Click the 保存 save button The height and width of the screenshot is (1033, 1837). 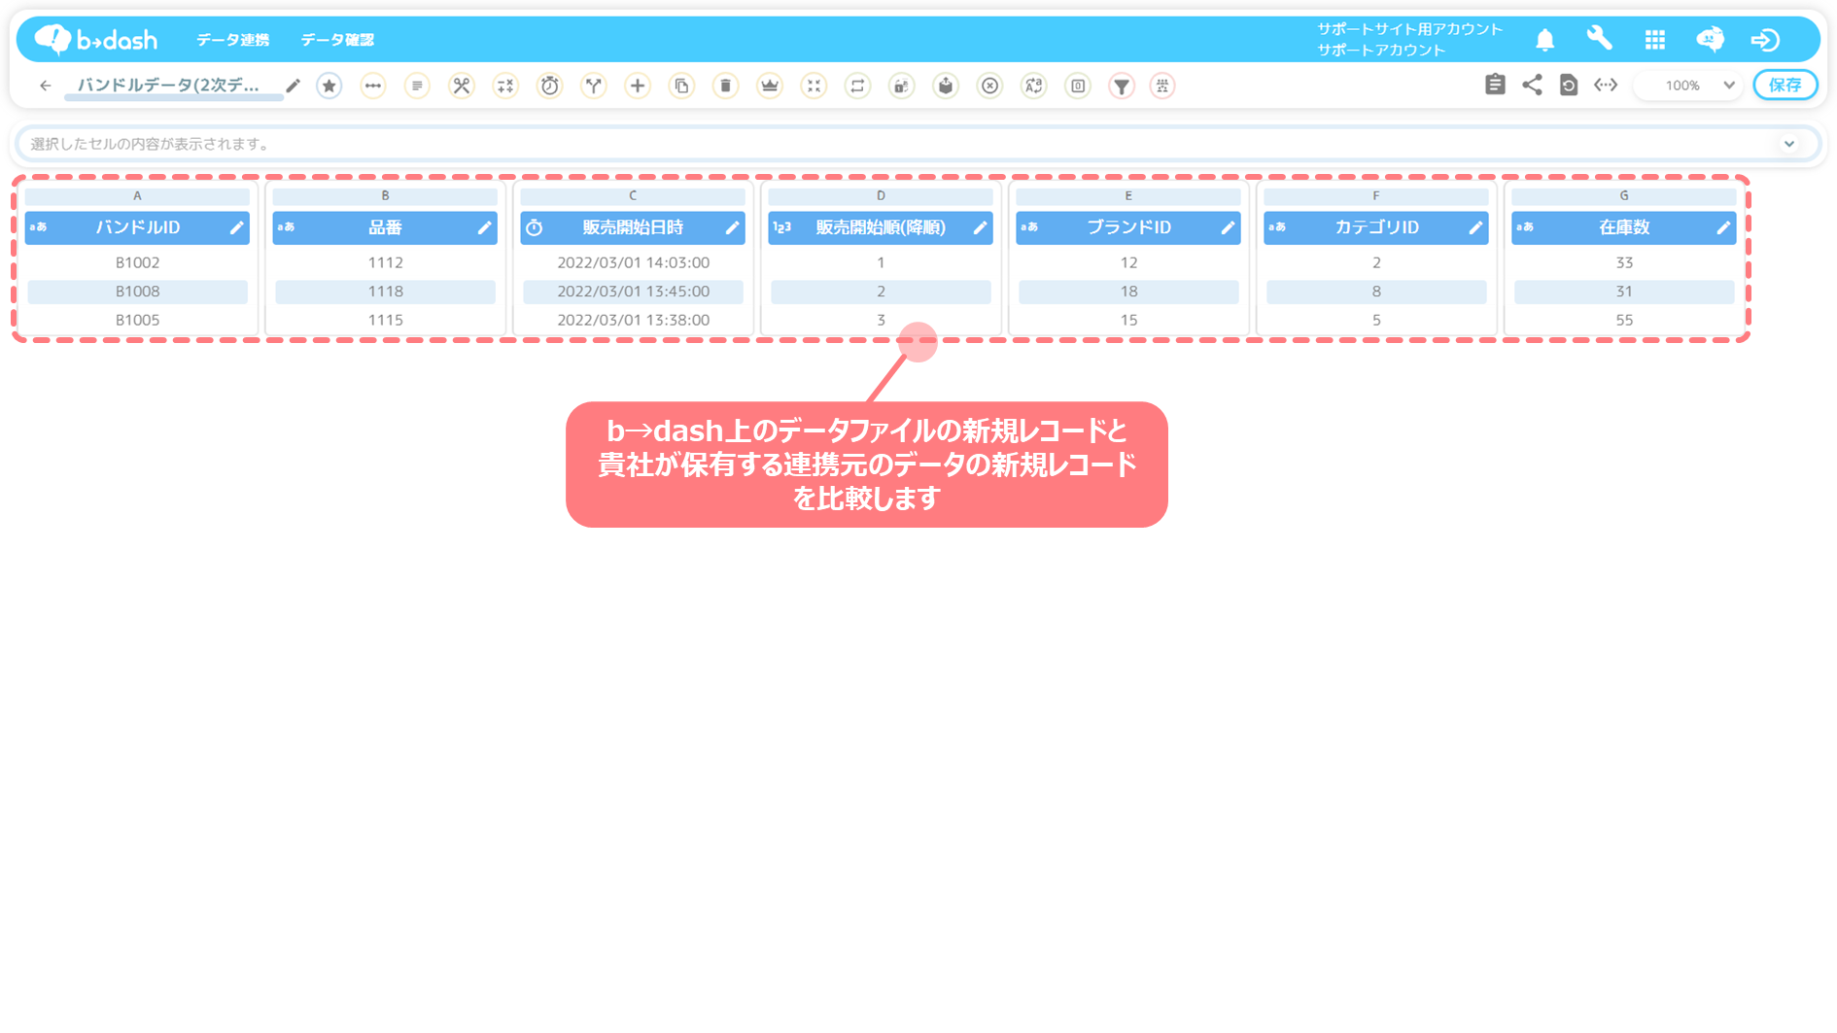[1785, 86]
